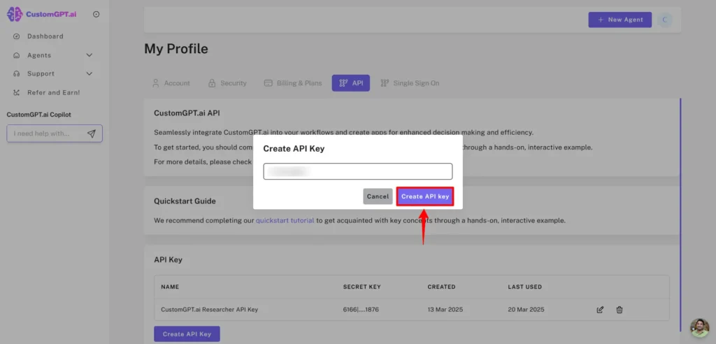This screenshot has width=716, height=344.
Task: Edit the CustomGPT.ai Researcher API Key
Action: pos(600,310)
